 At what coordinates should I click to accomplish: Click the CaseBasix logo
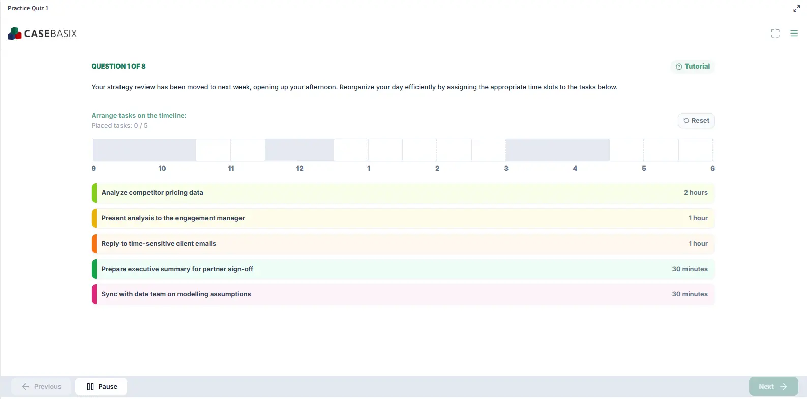click(42, 34)
